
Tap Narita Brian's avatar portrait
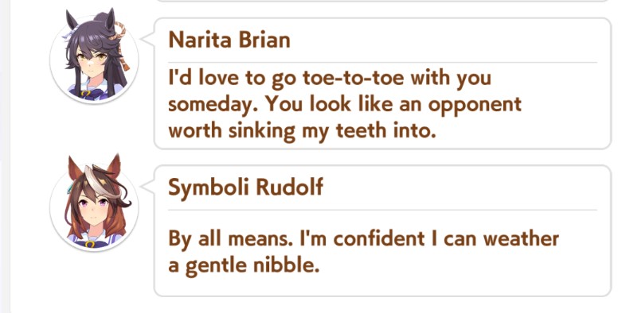pyautogui.click(x=95, y=57)
